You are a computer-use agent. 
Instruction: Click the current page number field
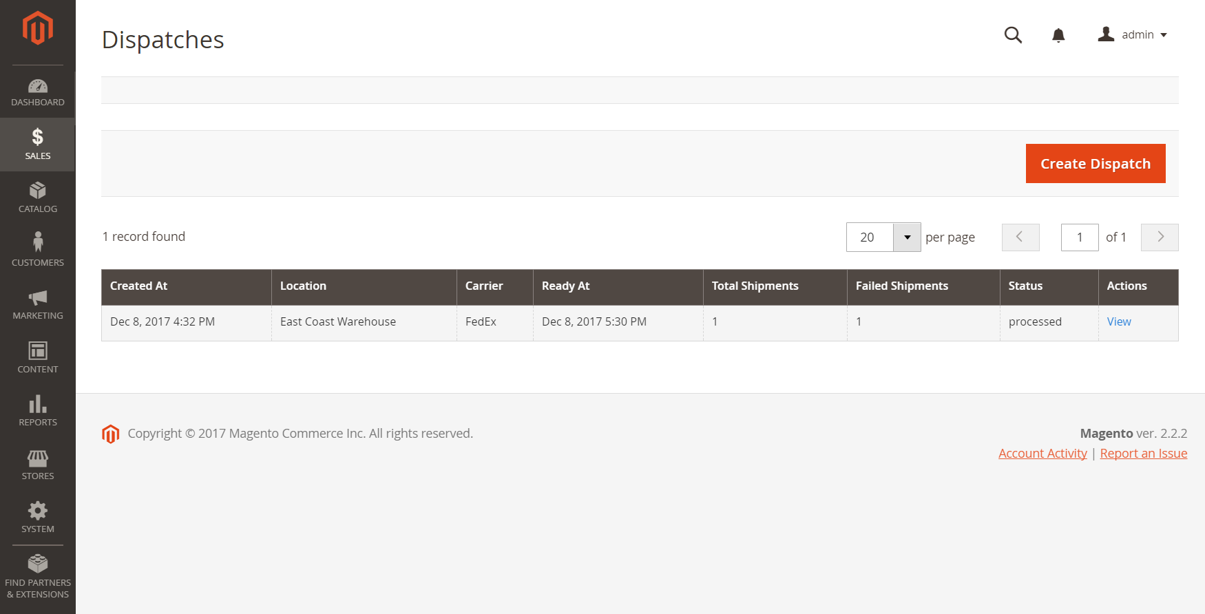click(1079, 237)
